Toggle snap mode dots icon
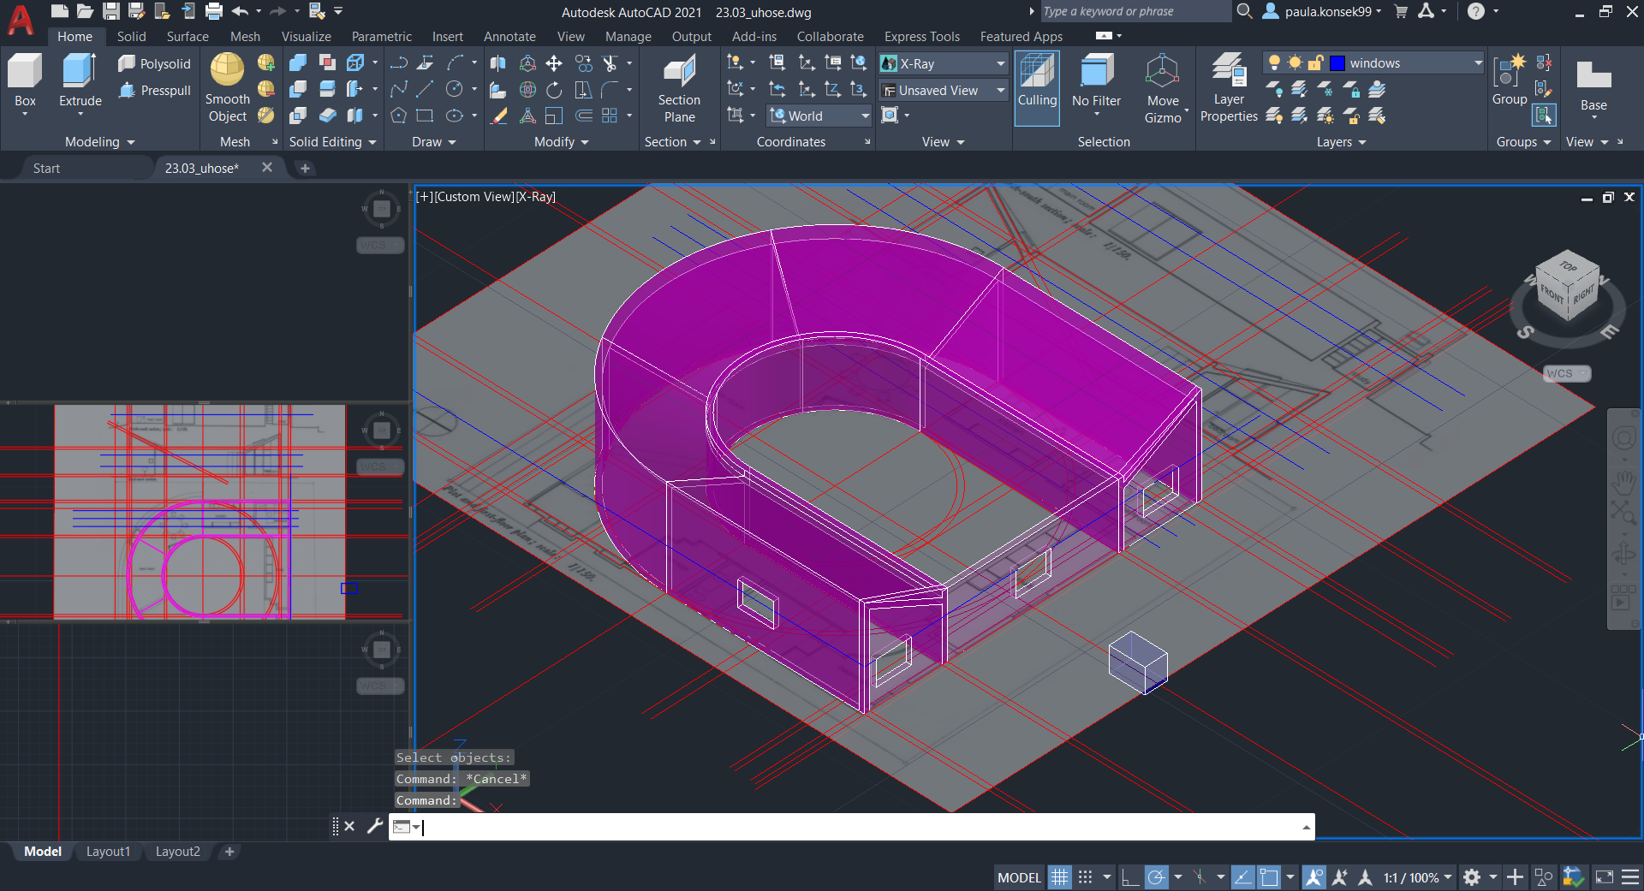The height and width of the screenshot is (891, 1644). [x=1086, y=877]
